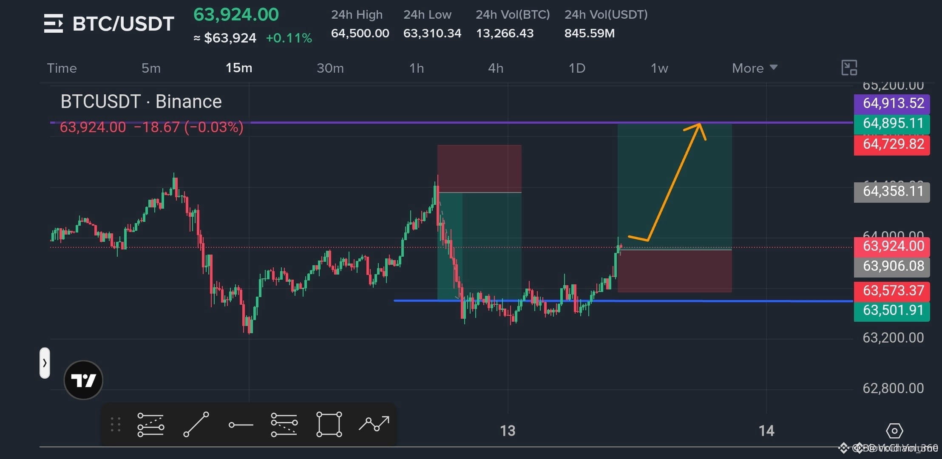
Task: Expand the left drawing panel arrow
Action: 45,363
